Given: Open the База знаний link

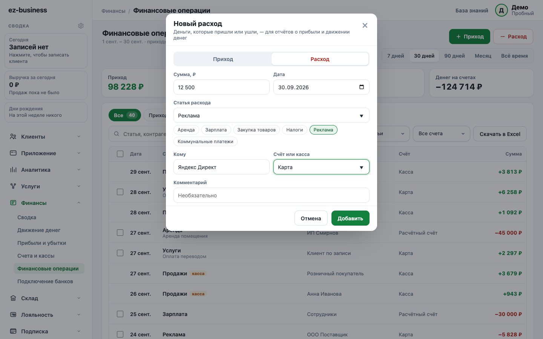Looking at the screenshot, I should point(472,11).
